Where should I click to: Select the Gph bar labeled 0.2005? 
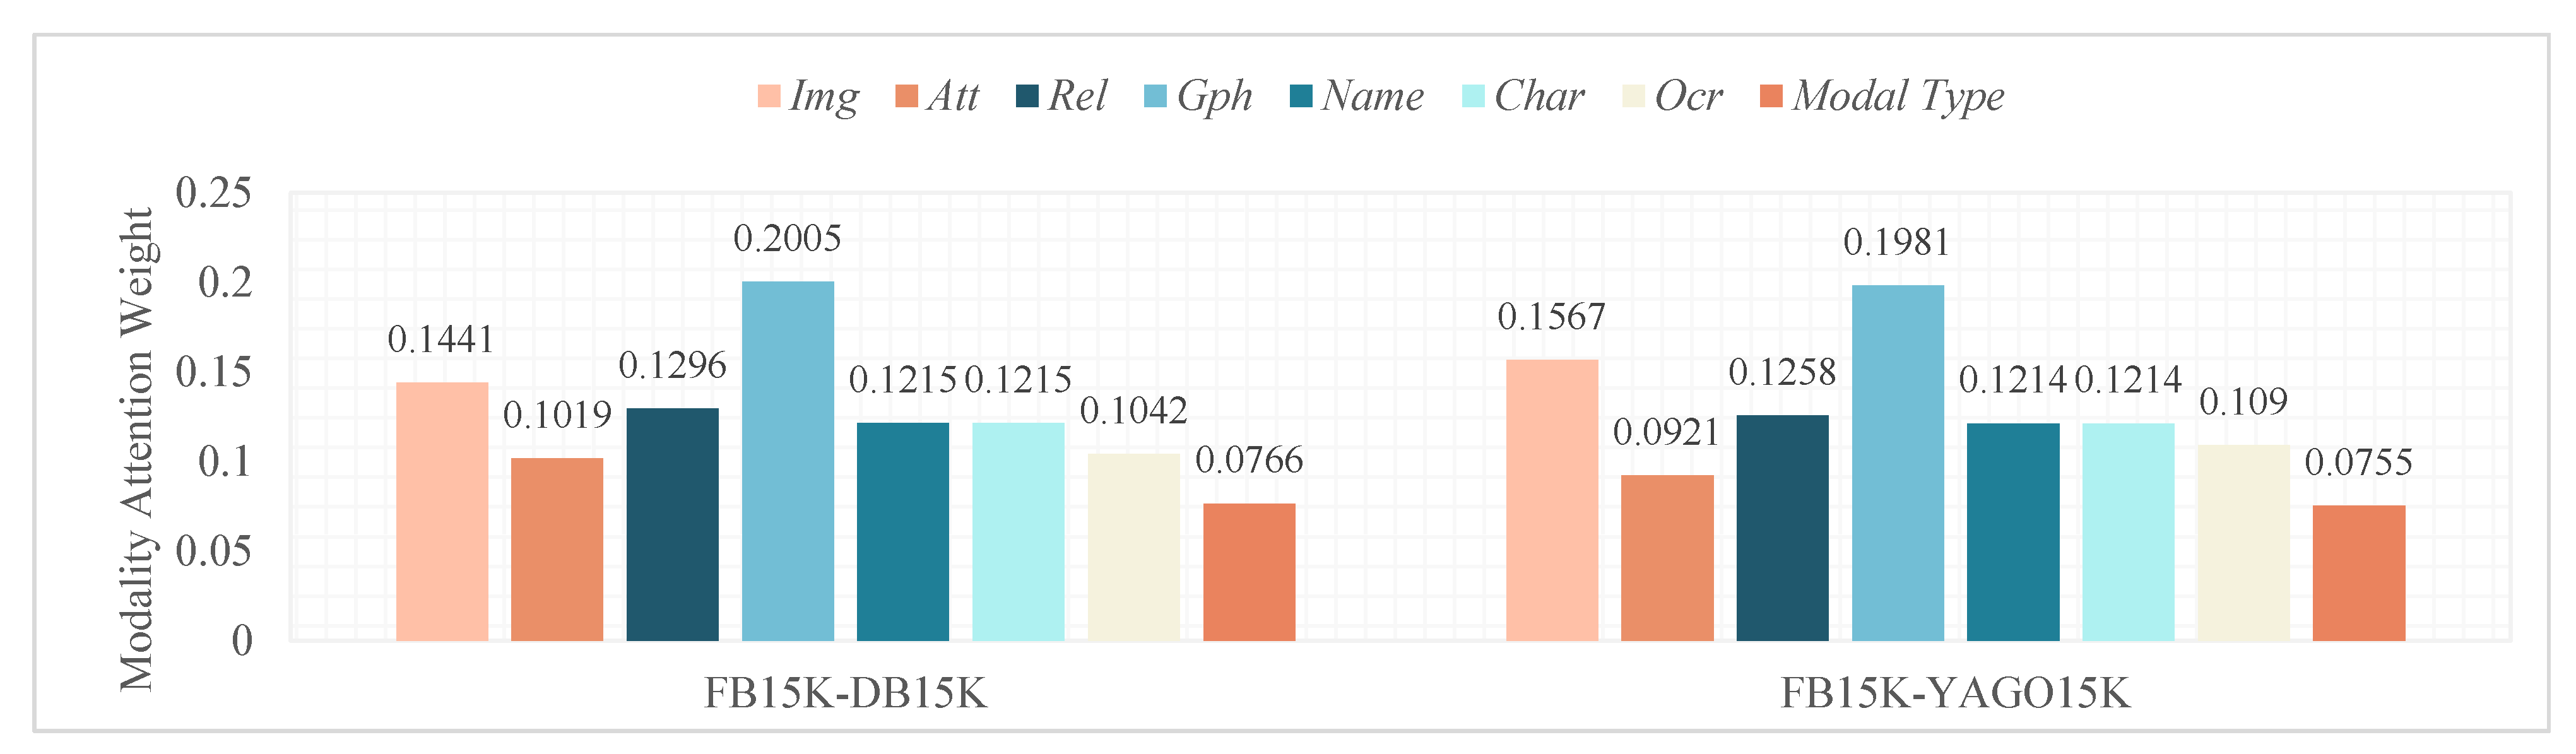coord(788,460)
